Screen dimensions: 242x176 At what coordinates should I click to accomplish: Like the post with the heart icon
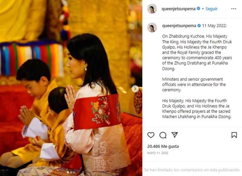[151, 135]
